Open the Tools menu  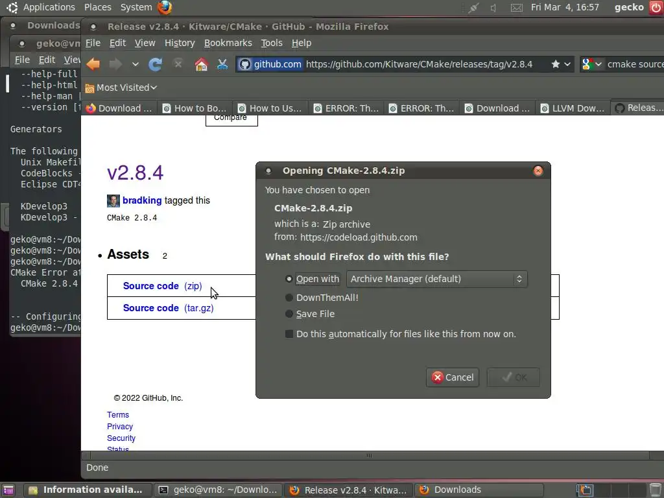(x=272, y=43)
